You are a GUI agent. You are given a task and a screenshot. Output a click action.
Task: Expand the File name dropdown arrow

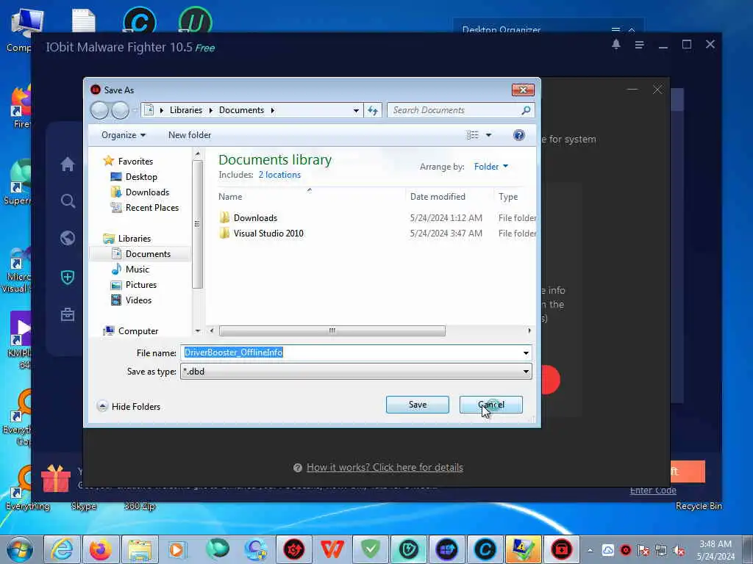[x=526, y=353]
